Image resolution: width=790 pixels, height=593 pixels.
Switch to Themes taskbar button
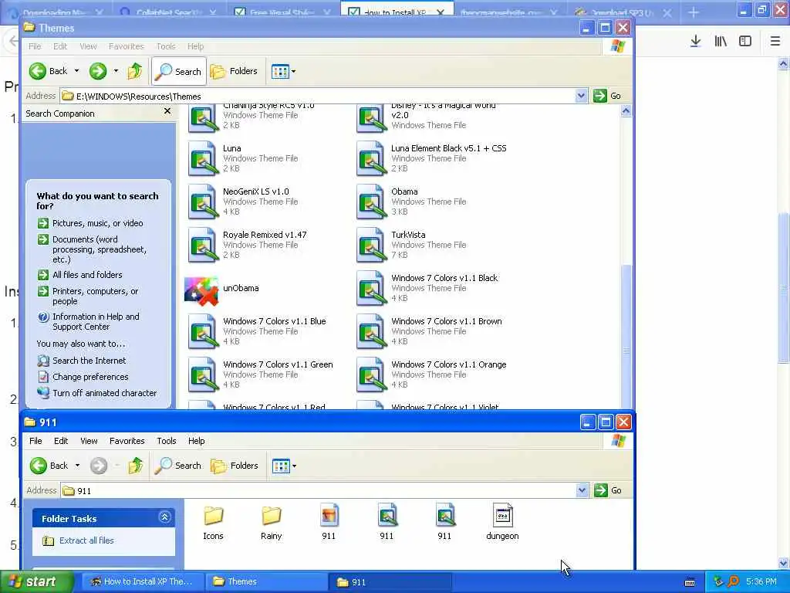pyautogui.click(x=266, y=582)
